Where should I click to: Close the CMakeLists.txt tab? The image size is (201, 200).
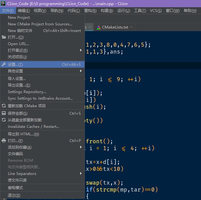[131, 27]
